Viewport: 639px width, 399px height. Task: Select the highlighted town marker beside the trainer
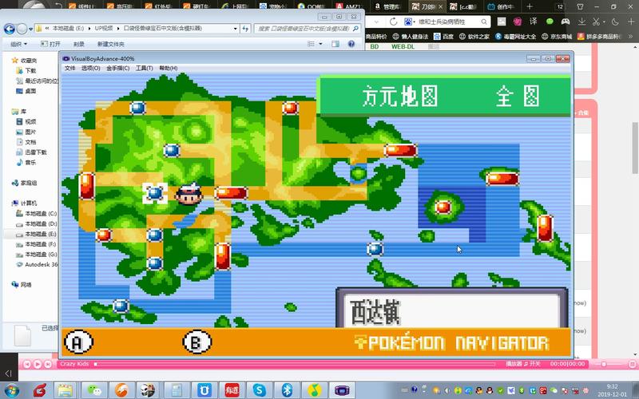point(155,193)
